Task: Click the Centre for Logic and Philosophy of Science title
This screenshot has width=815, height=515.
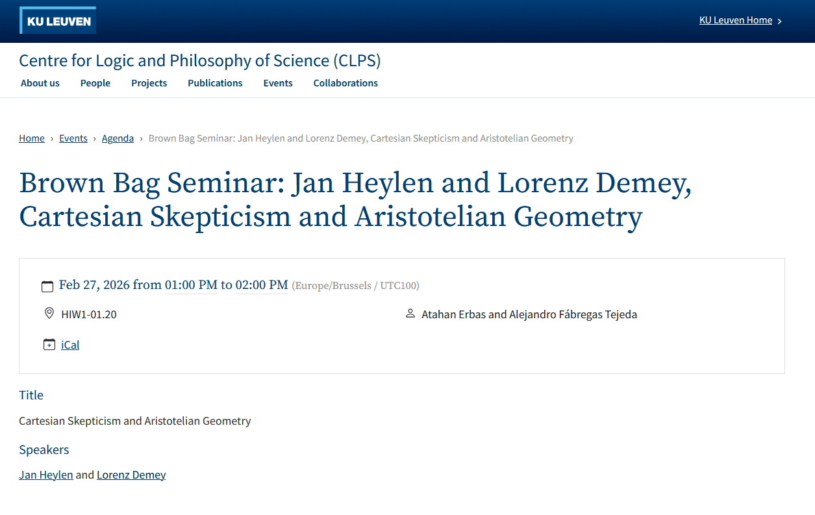Action: [199, 60]
